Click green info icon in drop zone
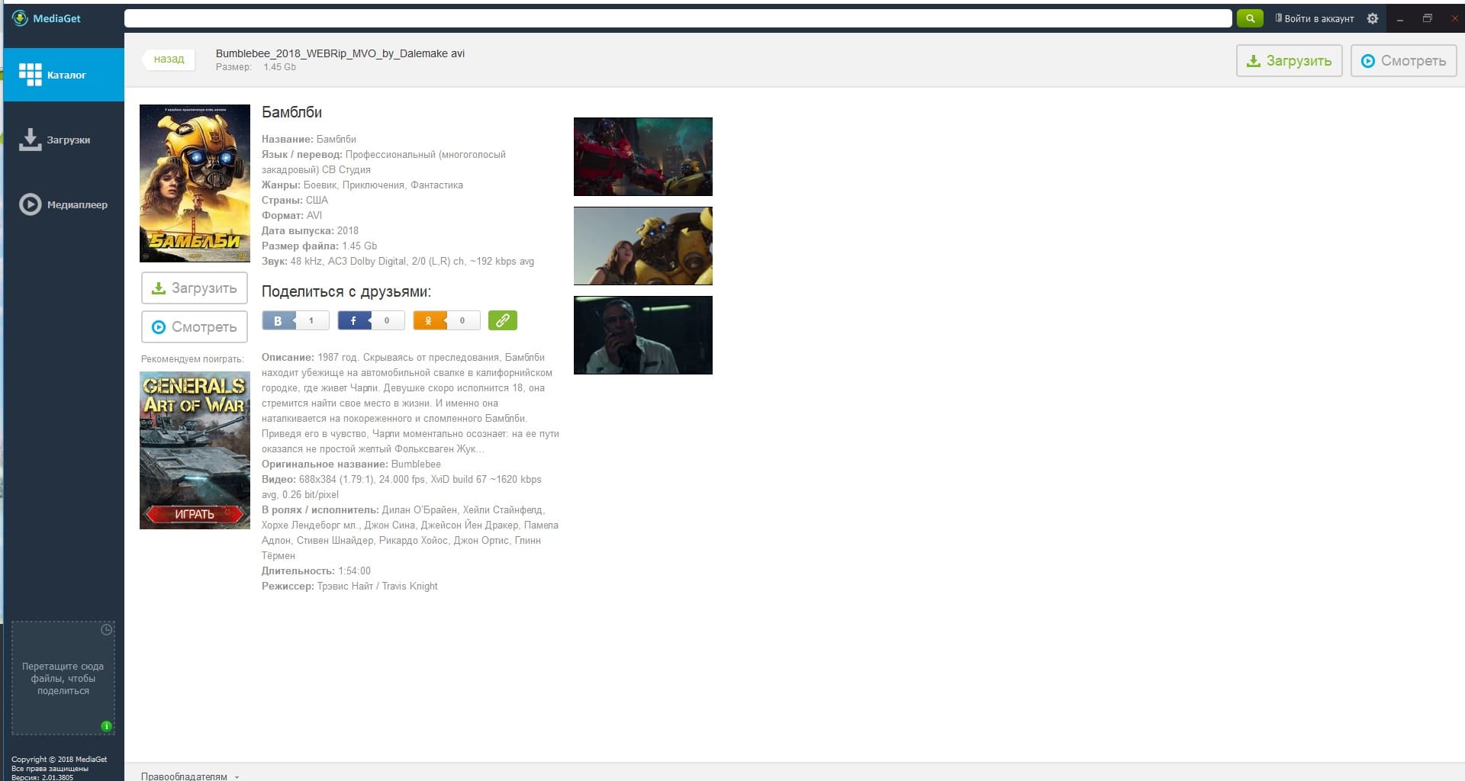This screenshot has height=781, width=1465. 107,726
